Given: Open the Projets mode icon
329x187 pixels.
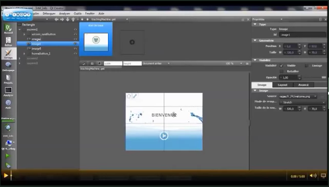Looking at the screenshot, I should 8,79.
